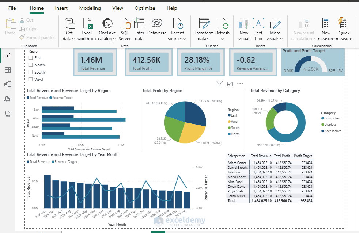Sort table by Profit Target header
Screen dimensions: 359x233
(x=303, y=156)
